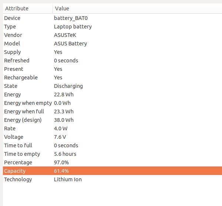The image size is (222, 206).
Task: Select the Rechargeable row
Action: [112, 78]
